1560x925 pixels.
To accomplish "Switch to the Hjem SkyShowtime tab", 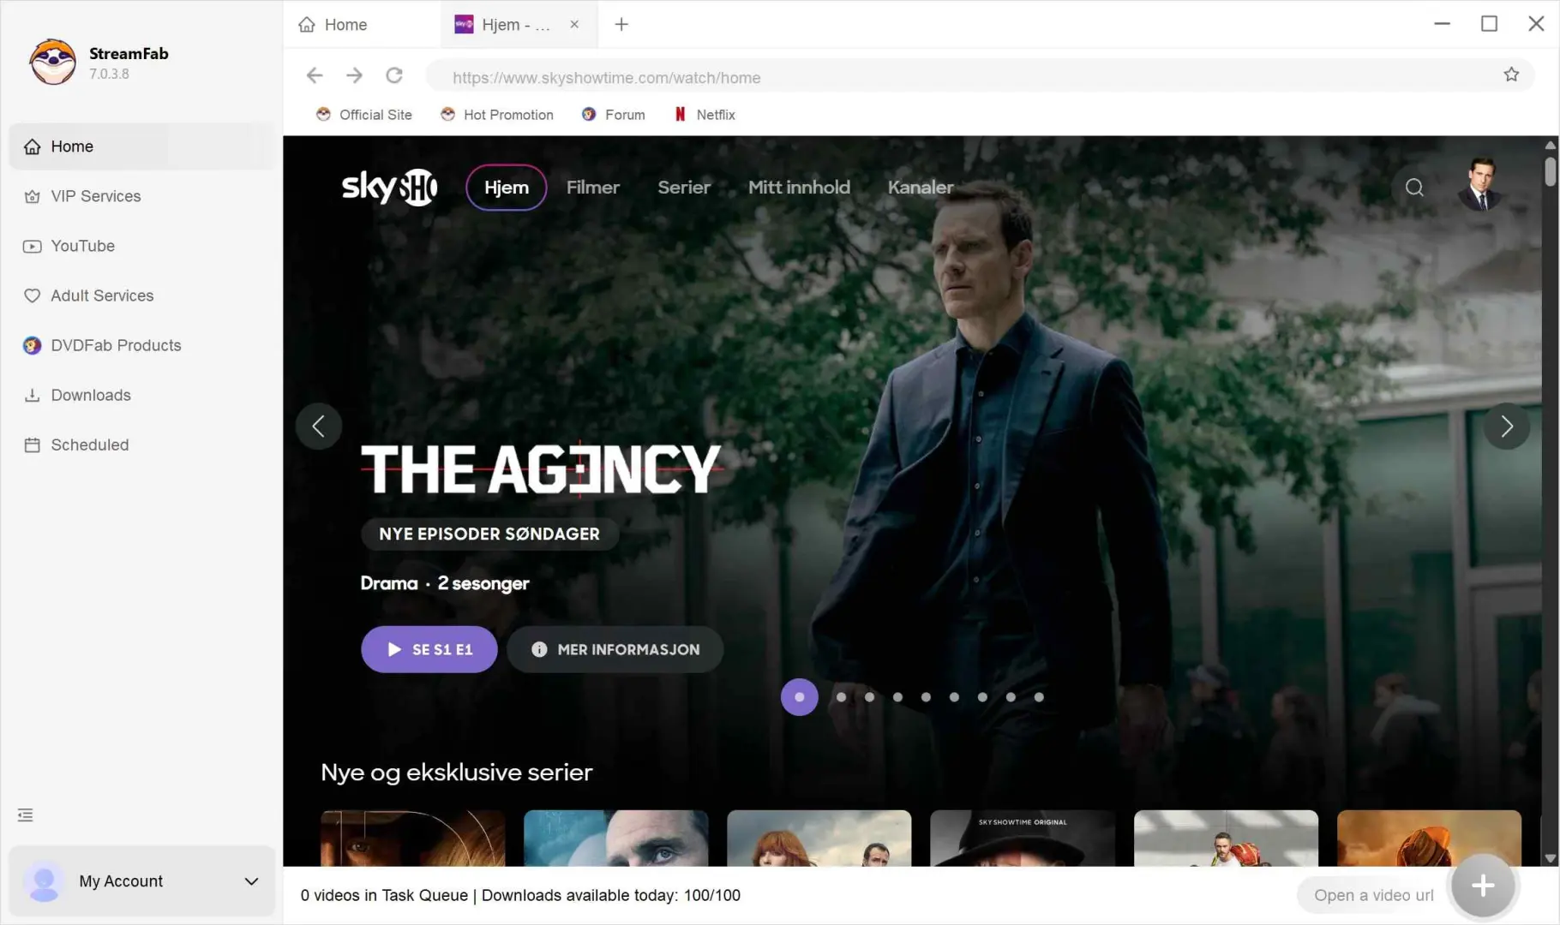I will (x=502, y=25).
